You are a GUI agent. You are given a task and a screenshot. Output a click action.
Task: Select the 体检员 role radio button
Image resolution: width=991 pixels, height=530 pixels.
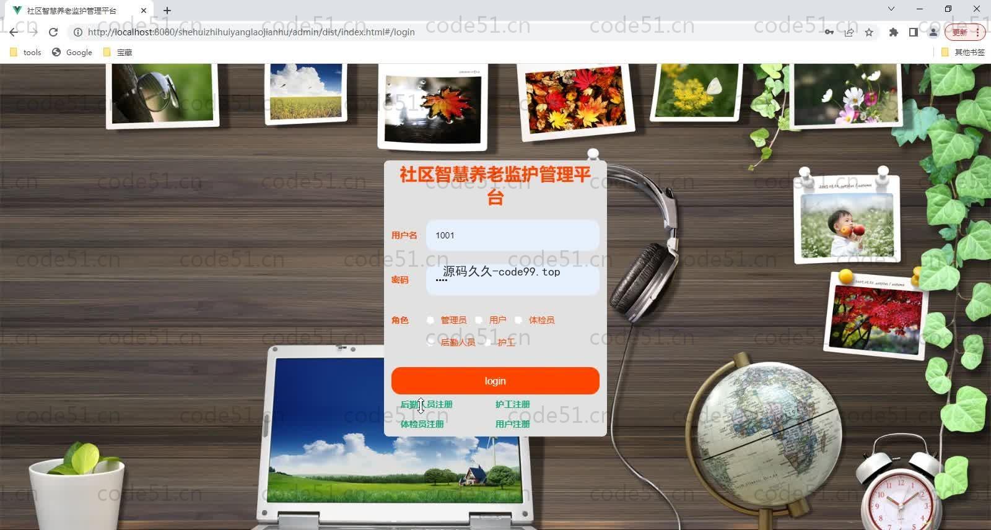(x=518, y=320)
